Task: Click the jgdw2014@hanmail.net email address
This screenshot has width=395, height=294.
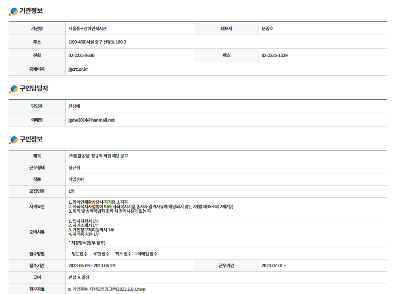Action: [92, 120]
